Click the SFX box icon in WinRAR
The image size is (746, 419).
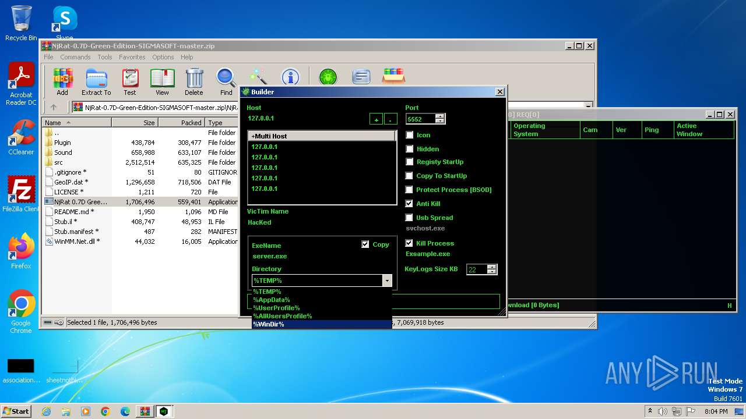[393, 76]
